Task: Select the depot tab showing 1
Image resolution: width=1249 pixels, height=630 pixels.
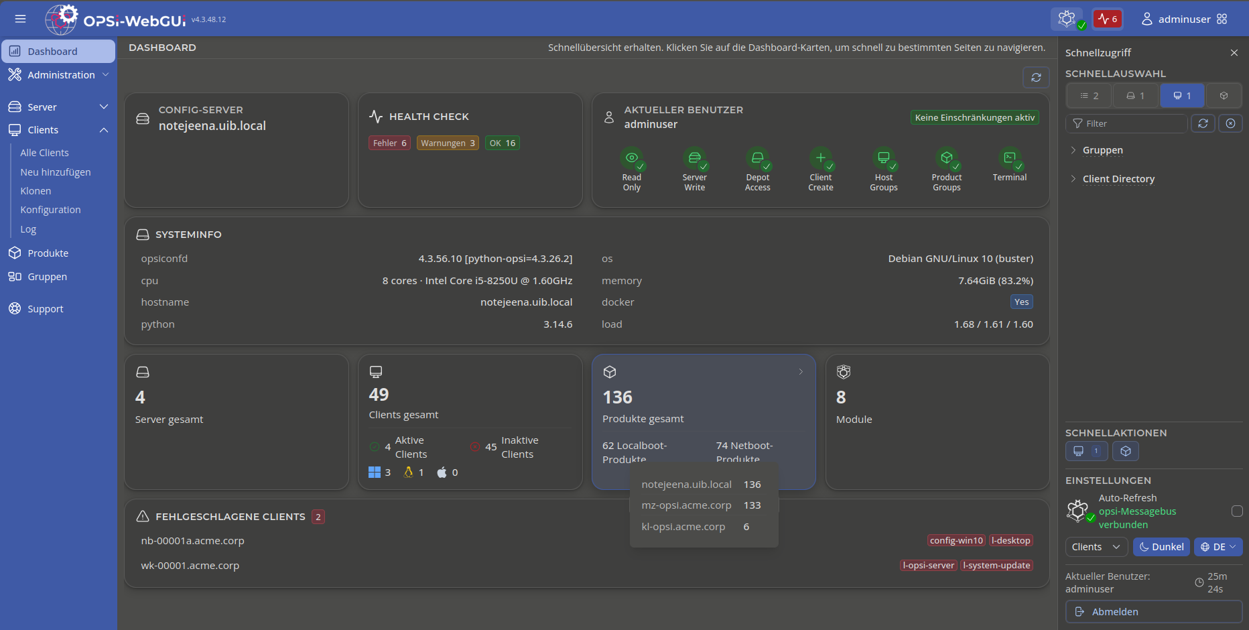Action: tap(1136, 96)
